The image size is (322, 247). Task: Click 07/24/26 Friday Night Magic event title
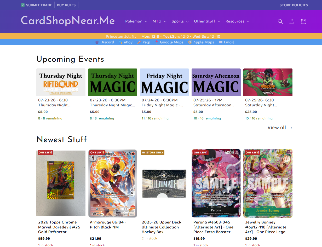click(163, 102)
